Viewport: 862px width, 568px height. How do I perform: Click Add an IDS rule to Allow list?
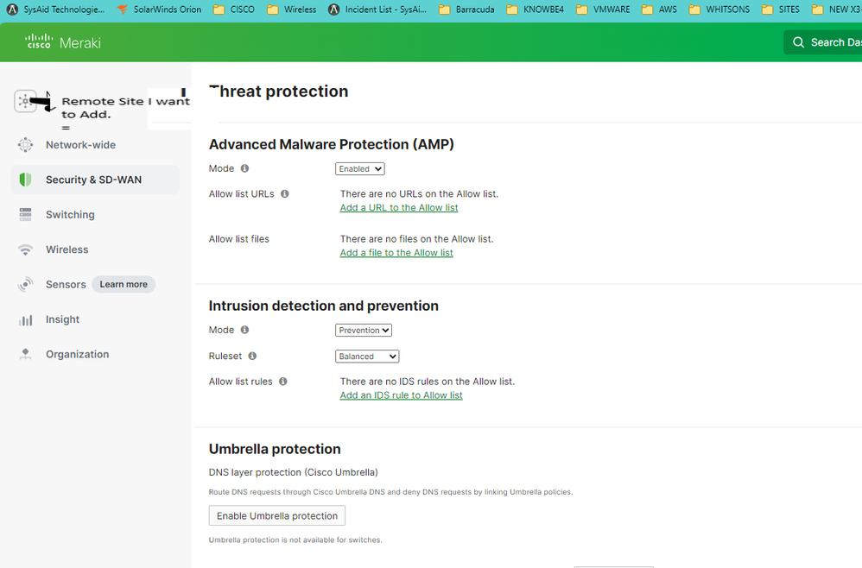[x=401, y=395]
